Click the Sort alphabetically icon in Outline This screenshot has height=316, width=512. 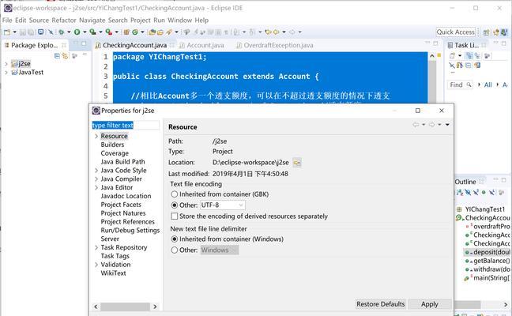[460, 192]
